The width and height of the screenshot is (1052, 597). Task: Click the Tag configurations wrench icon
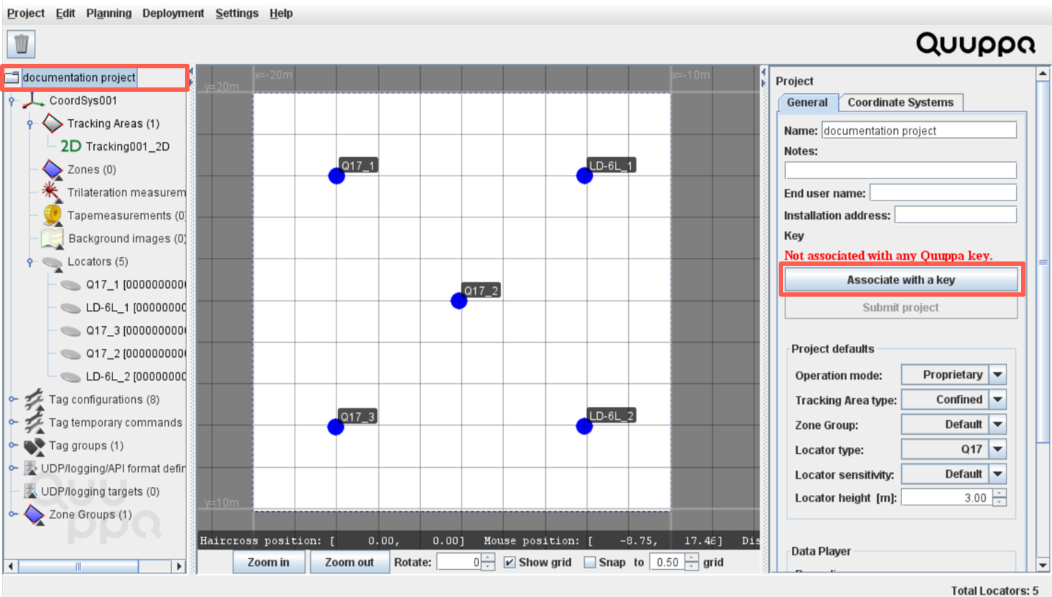[x=34, y=399]
